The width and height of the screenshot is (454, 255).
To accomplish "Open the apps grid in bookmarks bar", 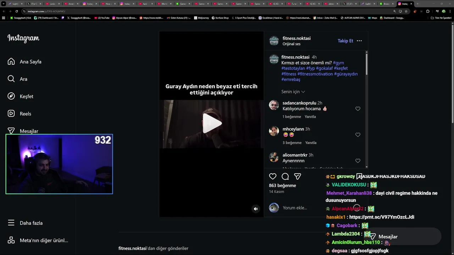I will pyautogui.click(x=4, y=18).
